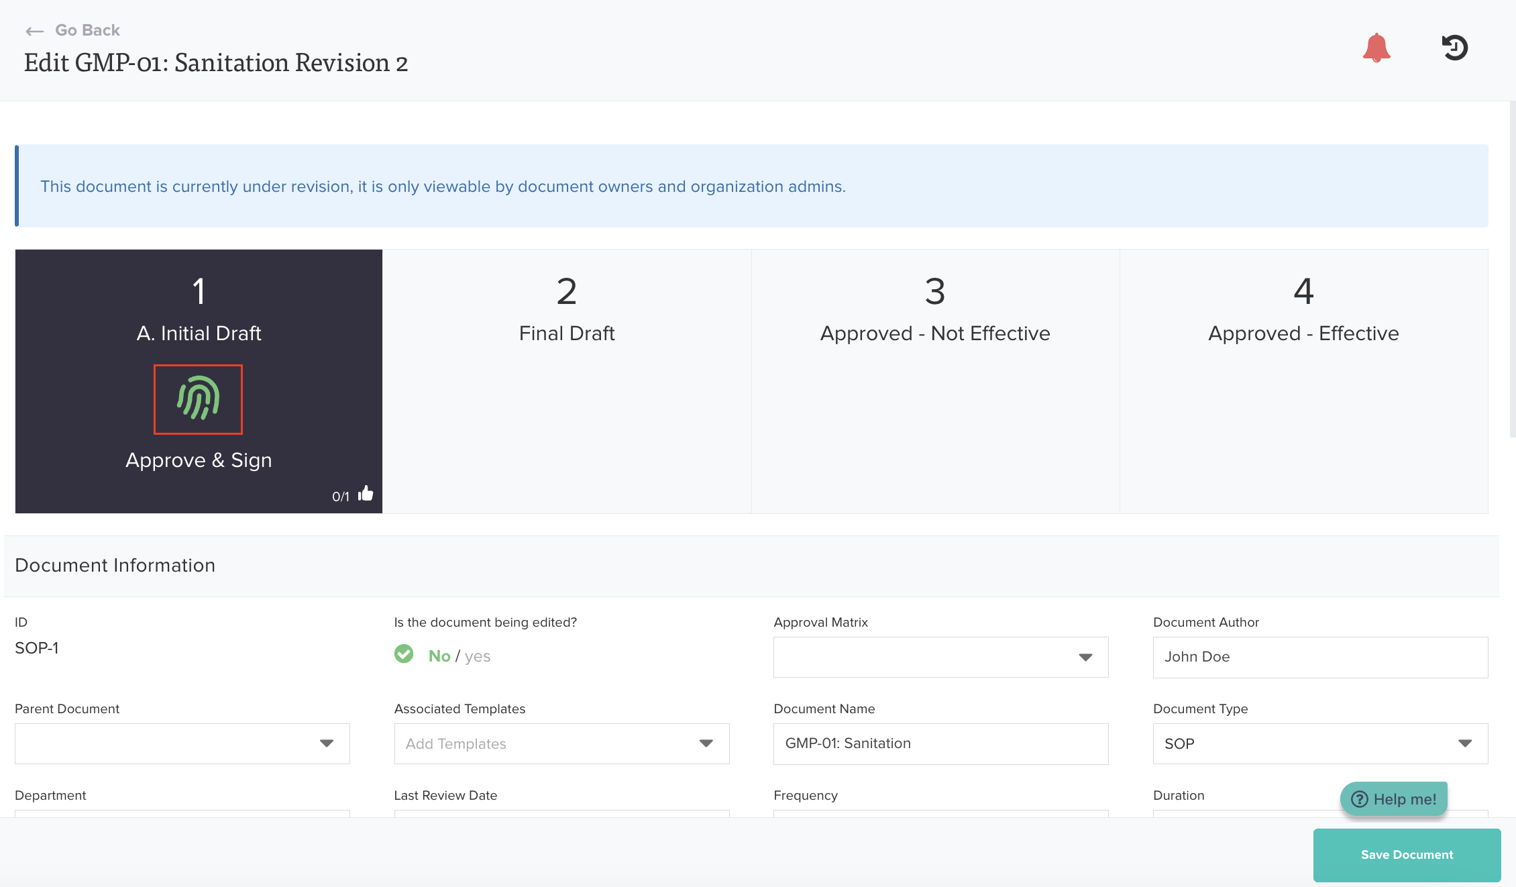Open the Document Type SOP dropdown
This screenshot has width=1516, height=887.
tap(1464, 743)
